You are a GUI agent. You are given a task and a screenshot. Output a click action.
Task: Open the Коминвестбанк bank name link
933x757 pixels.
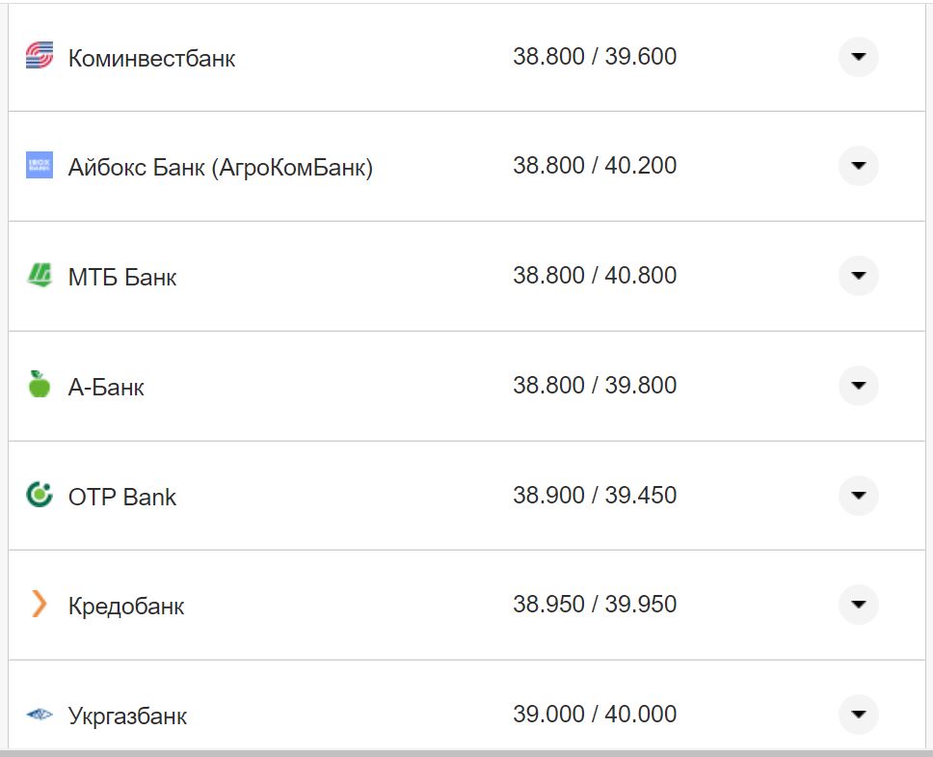151,59
